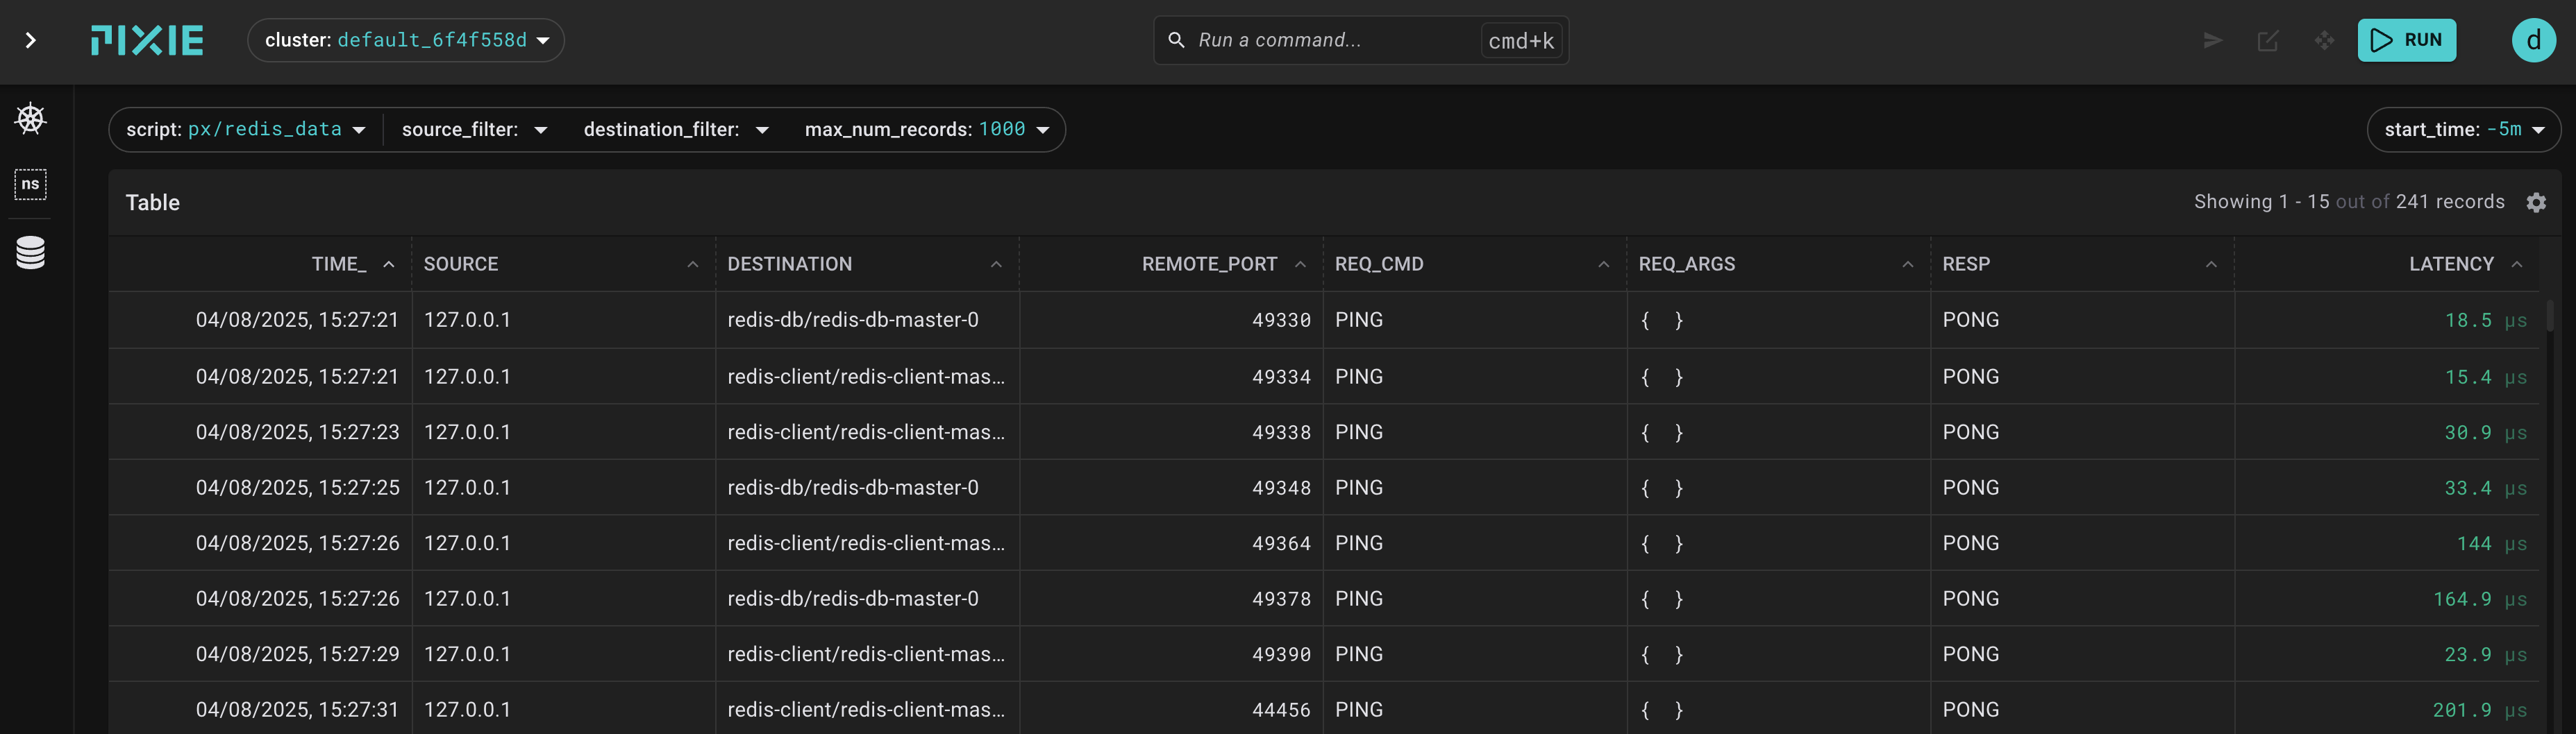Viewport: 2576px width, 734px height.
Task: Open the script px/redis_data dropdown
Action: coord(246,130)
